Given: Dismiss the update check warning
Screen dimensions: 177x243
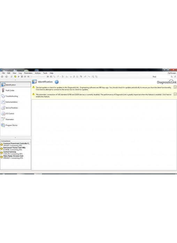Looking at the screenshot, I should coord(175,87).
